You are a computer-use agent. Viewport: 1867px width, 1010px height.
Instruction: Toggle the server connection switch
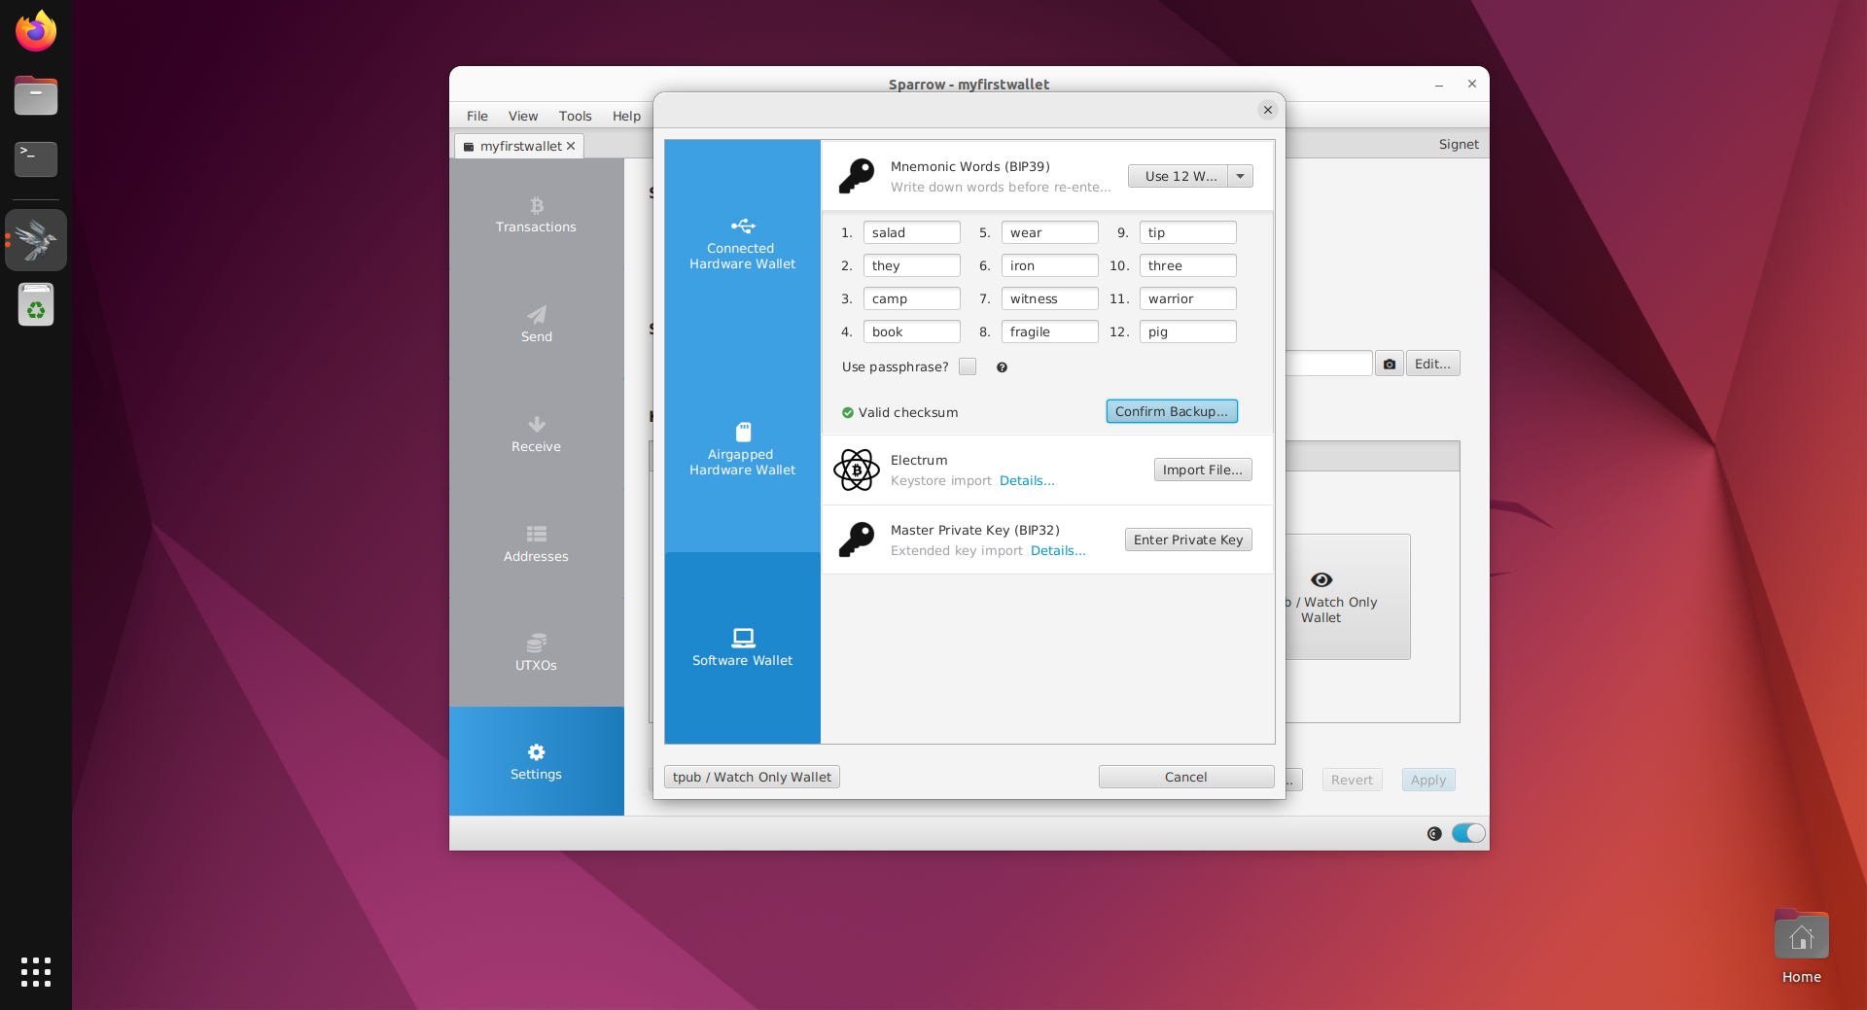(1468, 833)
